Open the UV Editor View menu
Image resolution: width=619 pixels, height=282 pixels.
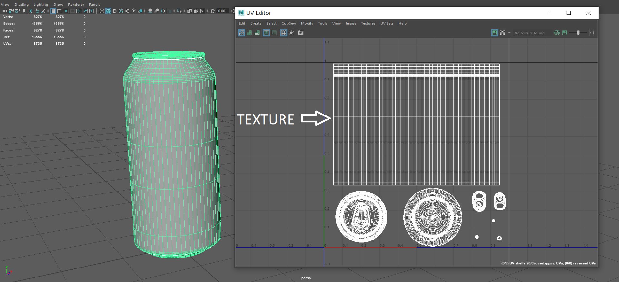click(336, 23)
